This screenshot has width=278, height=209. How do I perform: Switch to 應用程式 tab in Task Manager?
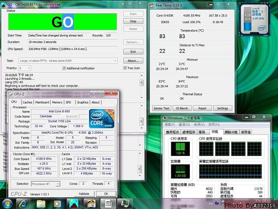click(172, 132)
